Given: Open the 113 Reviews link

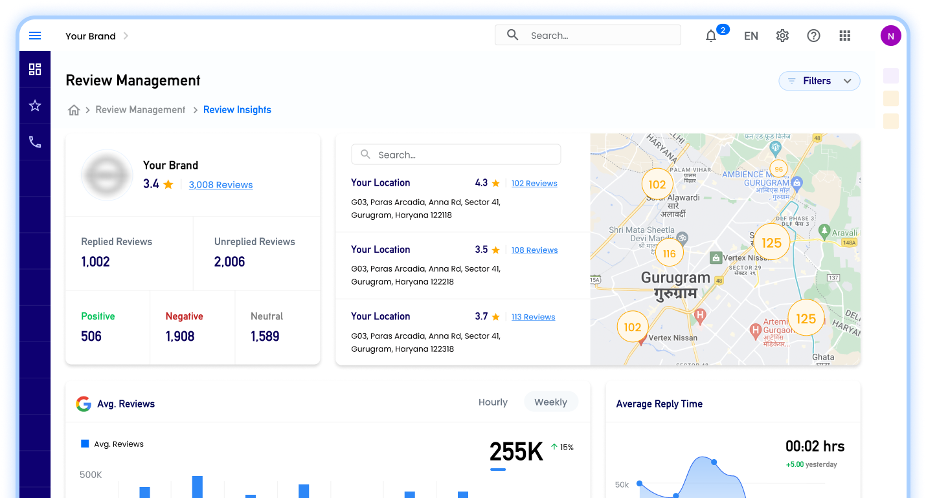Looking at the screenshot, I should click(533, 317).
